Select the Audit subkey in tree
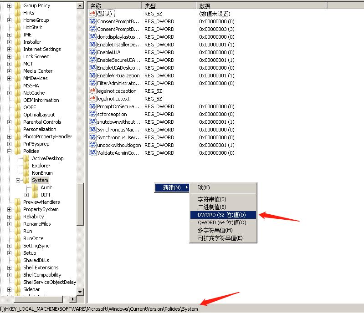This screenshot has height=313, width=364. (46, 187)
